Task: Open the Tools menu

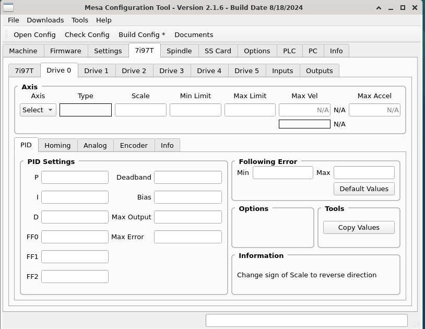Action: click(80, 20)
